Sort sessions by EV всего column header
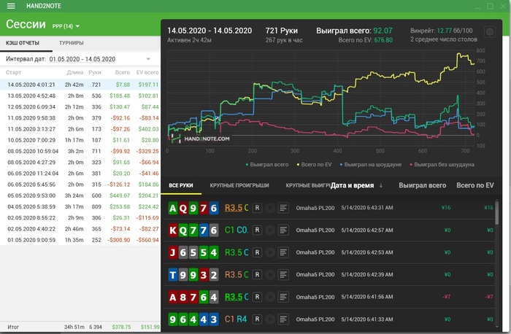Viewport: 511px width, 334px height. [x=147, y=72]
